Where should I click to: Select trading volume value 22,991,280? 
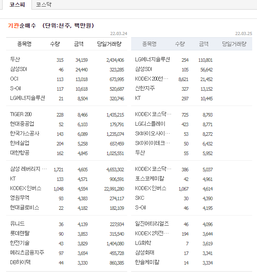(114, 189)
